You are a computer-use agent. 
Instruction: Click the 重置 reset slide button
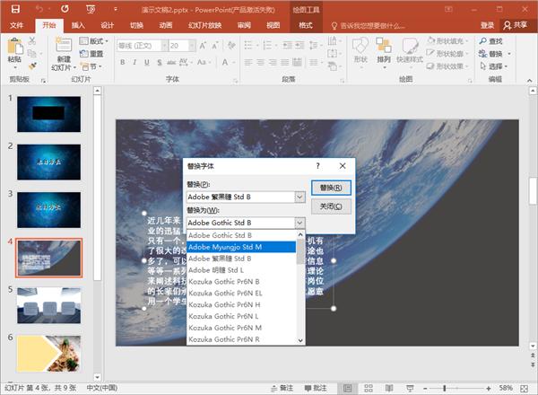pos(91,54)
